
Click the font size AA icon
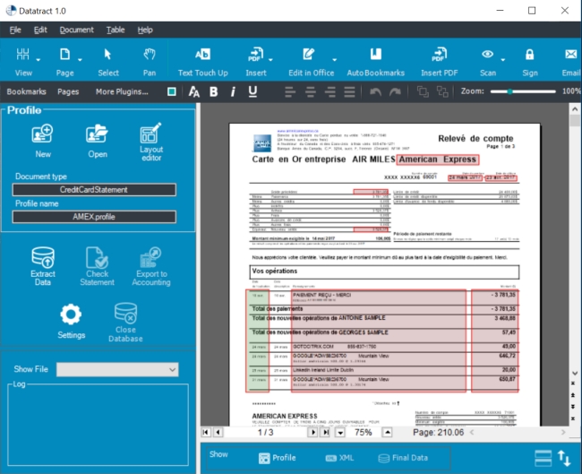193,91
